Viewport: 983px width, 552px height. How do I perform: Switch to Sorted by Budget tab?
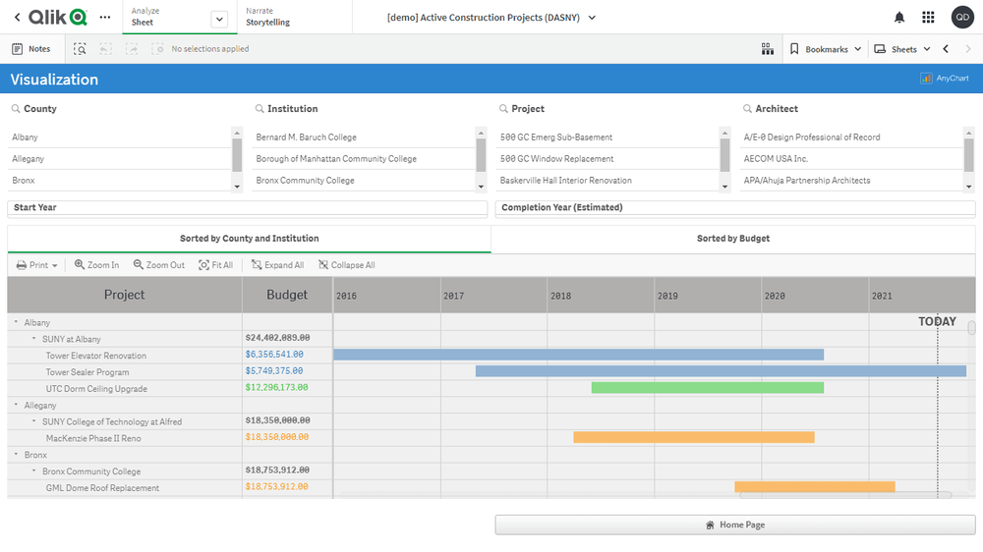click(732, 239)
